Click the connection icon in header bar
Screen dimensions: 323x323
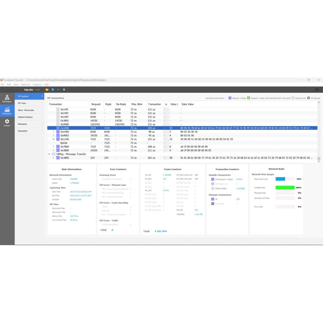pyautogui.click(x=318, y=89)
